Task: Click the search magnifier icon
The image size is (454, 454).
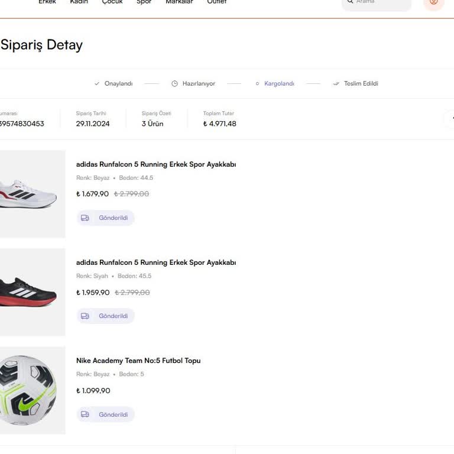Action: pyautogui.click(x=350, y=2)
